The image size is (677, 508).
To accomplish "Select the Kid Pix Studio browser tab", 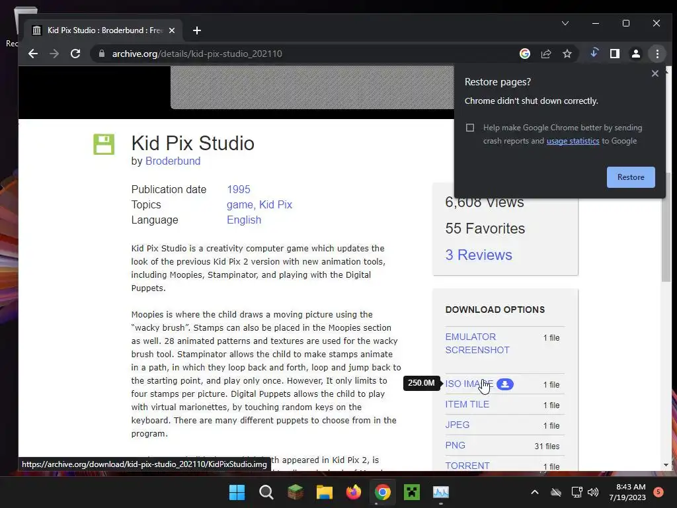I will [103, 30].
